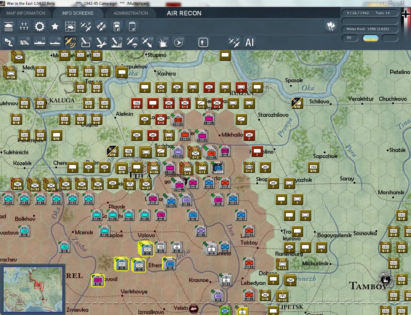Select the magenta highlighted counter at Novosil
The width and height of the screenshot is (411, 315).
(98, 280)
